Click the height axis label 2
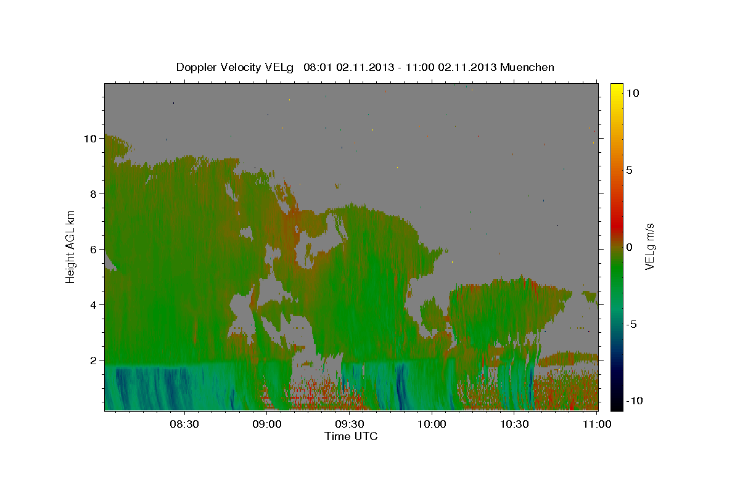The height and width of the screenshot is (493, 740). [x=93, y=361]
